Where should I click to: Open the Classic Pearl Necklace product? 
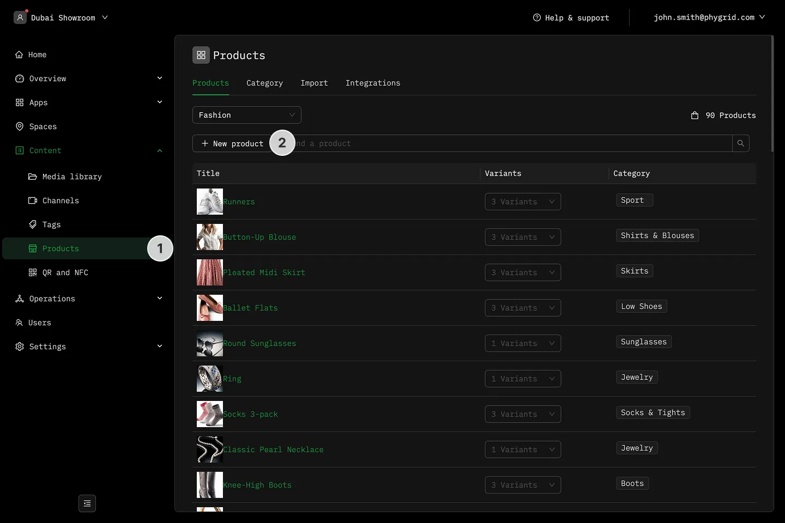point(273,449)
